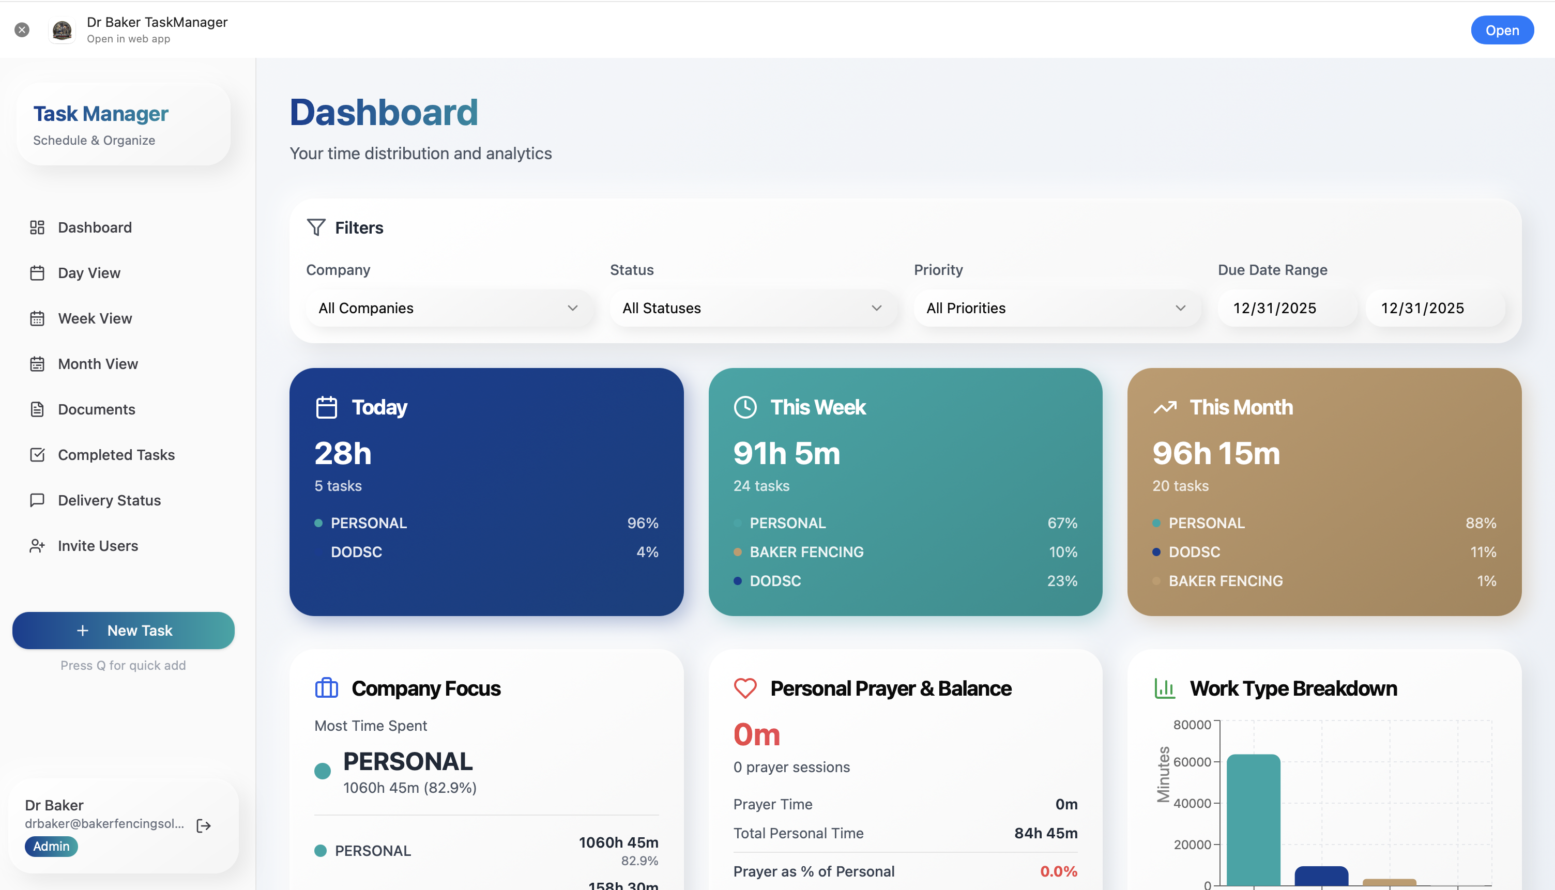Click the DODSC 23% row on This Week
Image resolution: width=1555 pixels, height=890 pixels.
[905, 581]
